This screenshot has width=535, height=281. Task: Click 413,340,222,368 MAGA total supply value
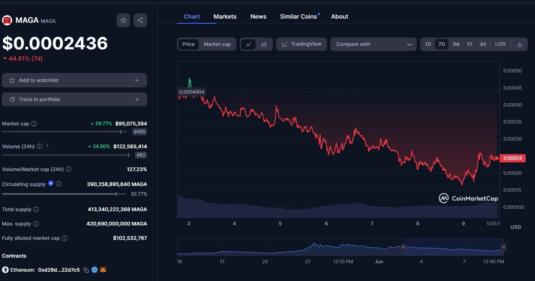point(117,209)
